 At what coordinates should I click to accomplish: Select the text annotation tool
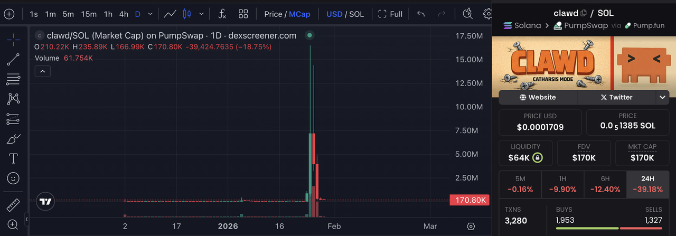pyautogui.click(x=13, y=158)
